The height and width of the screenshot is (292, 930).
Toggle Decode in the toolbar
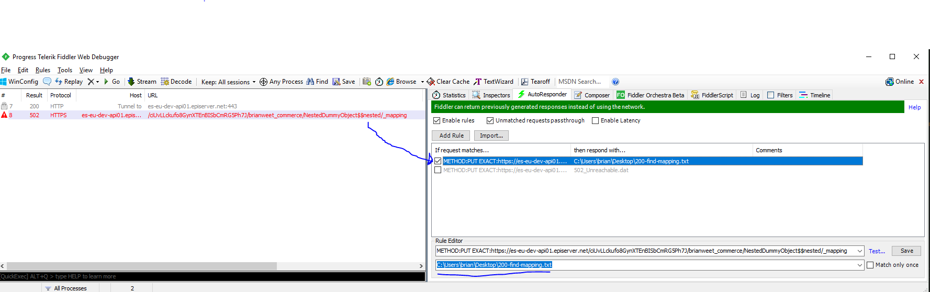[x=176, y=82]
